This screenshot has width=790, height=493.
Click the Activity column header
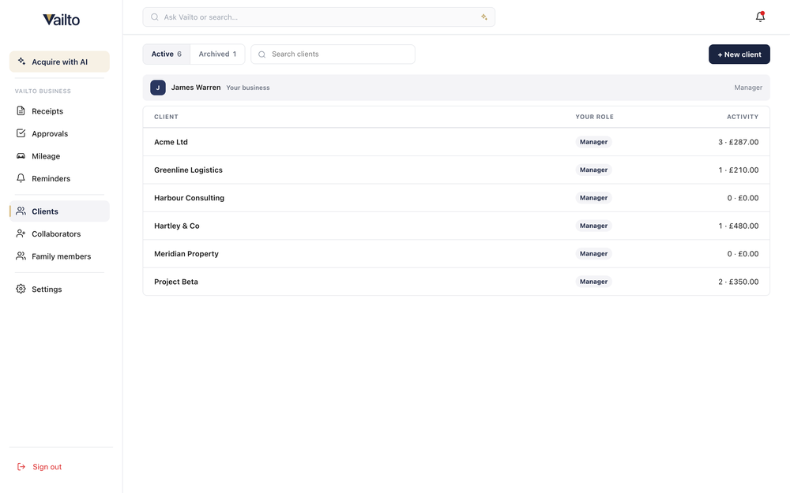[x=742, y=117]
